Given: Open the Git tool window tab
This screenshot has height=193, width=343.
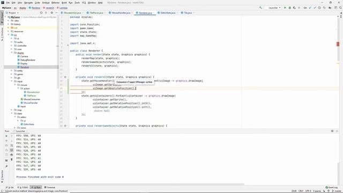Looking at the screenshot, I should [x=10, y=187].
